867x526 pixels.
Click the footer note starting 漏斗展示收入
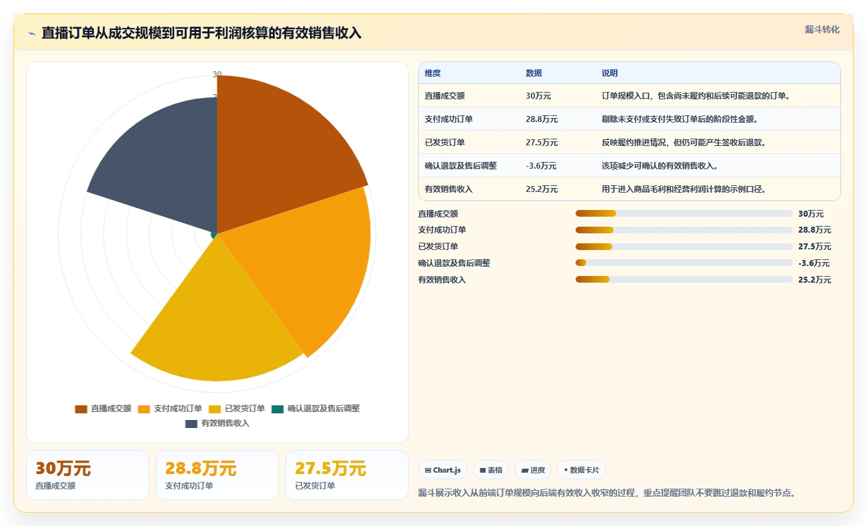(607, 493)
